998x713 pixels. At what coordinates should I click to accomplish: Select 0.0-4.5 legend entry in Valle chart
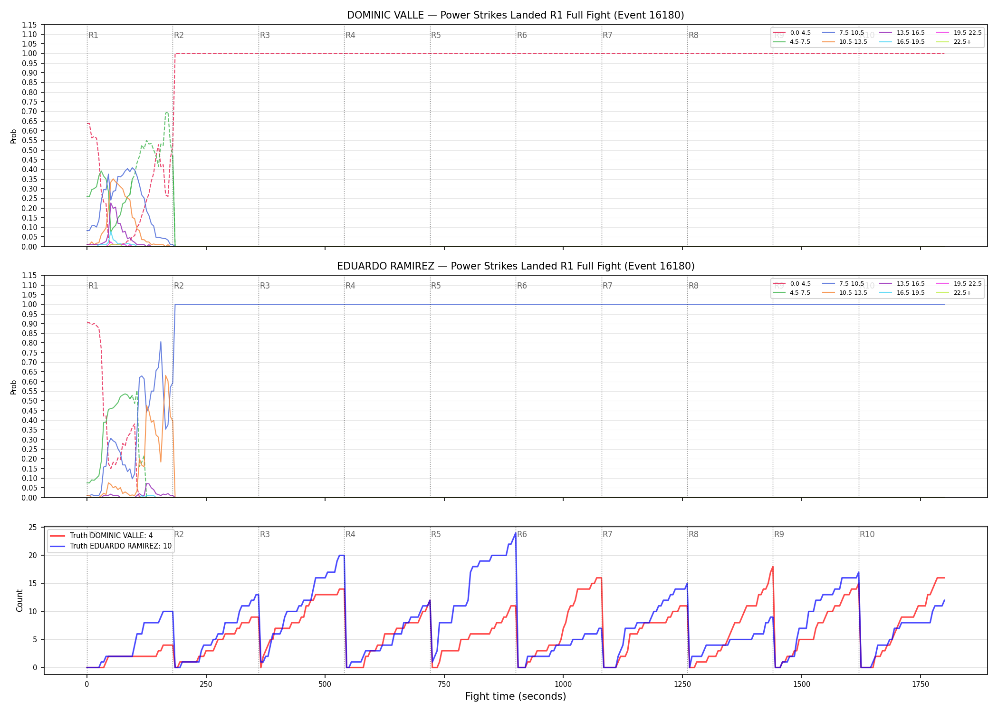pyautogui.click(x=792, y=33)
